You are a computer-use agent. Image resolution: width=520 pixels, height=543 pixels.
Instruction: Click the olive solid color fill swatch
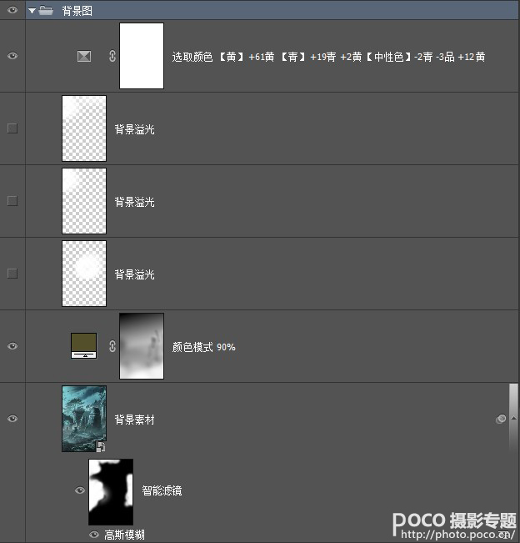coord(83,345)
